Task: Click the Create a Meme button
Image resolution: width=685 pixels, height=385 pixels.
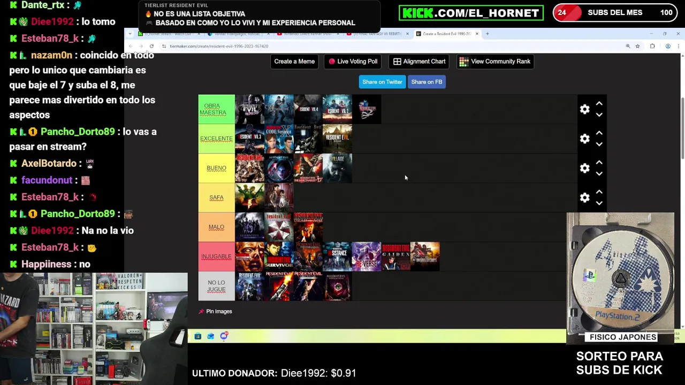Action: pyautogui.click(x=294, y=61)
